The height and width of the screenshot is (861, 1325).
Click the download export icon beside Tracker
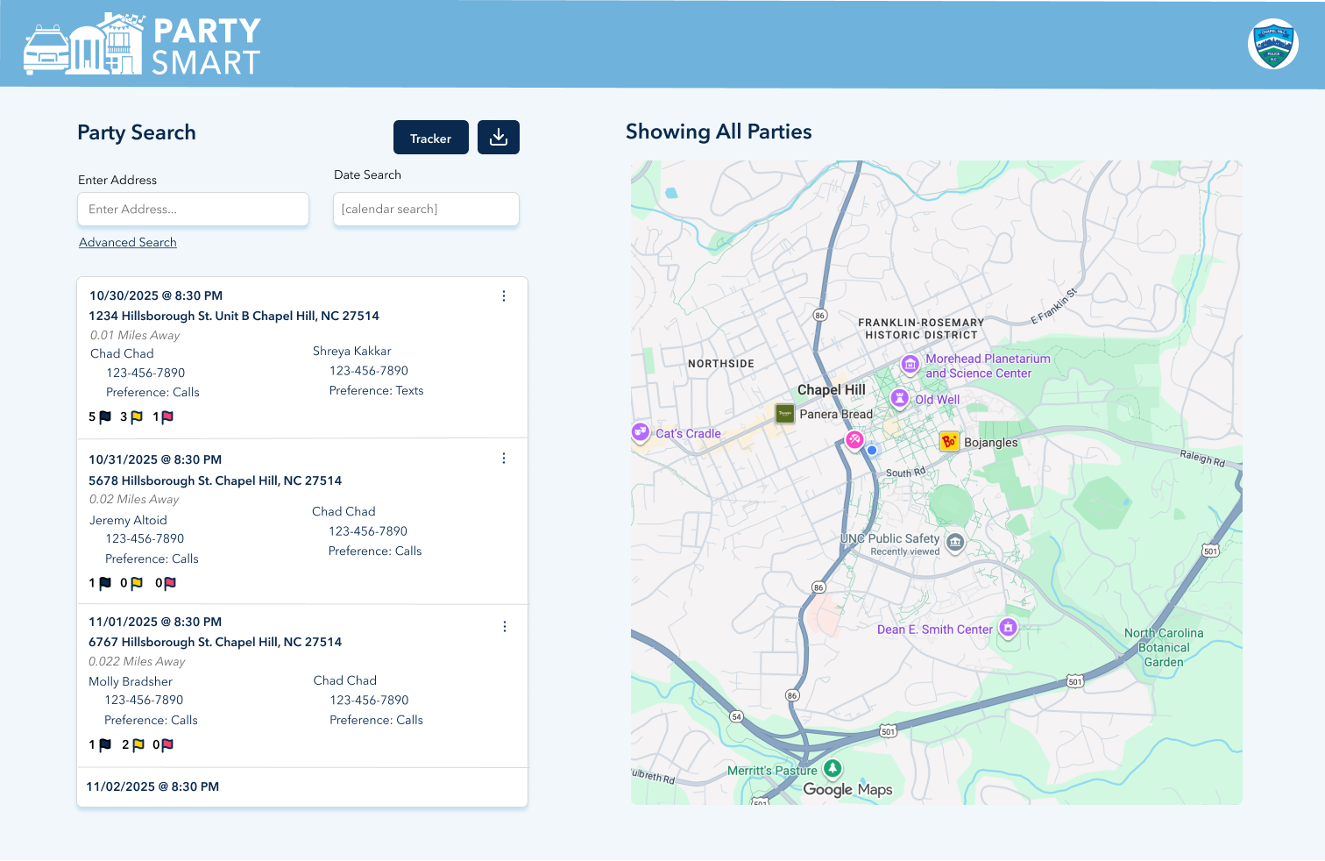[498, 137]
